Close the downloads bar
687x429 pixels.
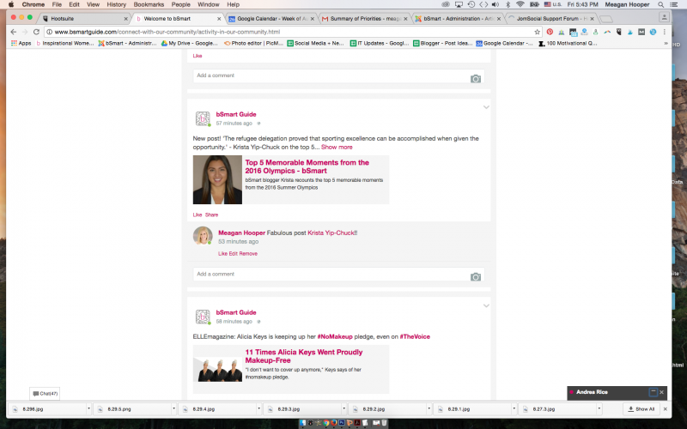point(665,409)
